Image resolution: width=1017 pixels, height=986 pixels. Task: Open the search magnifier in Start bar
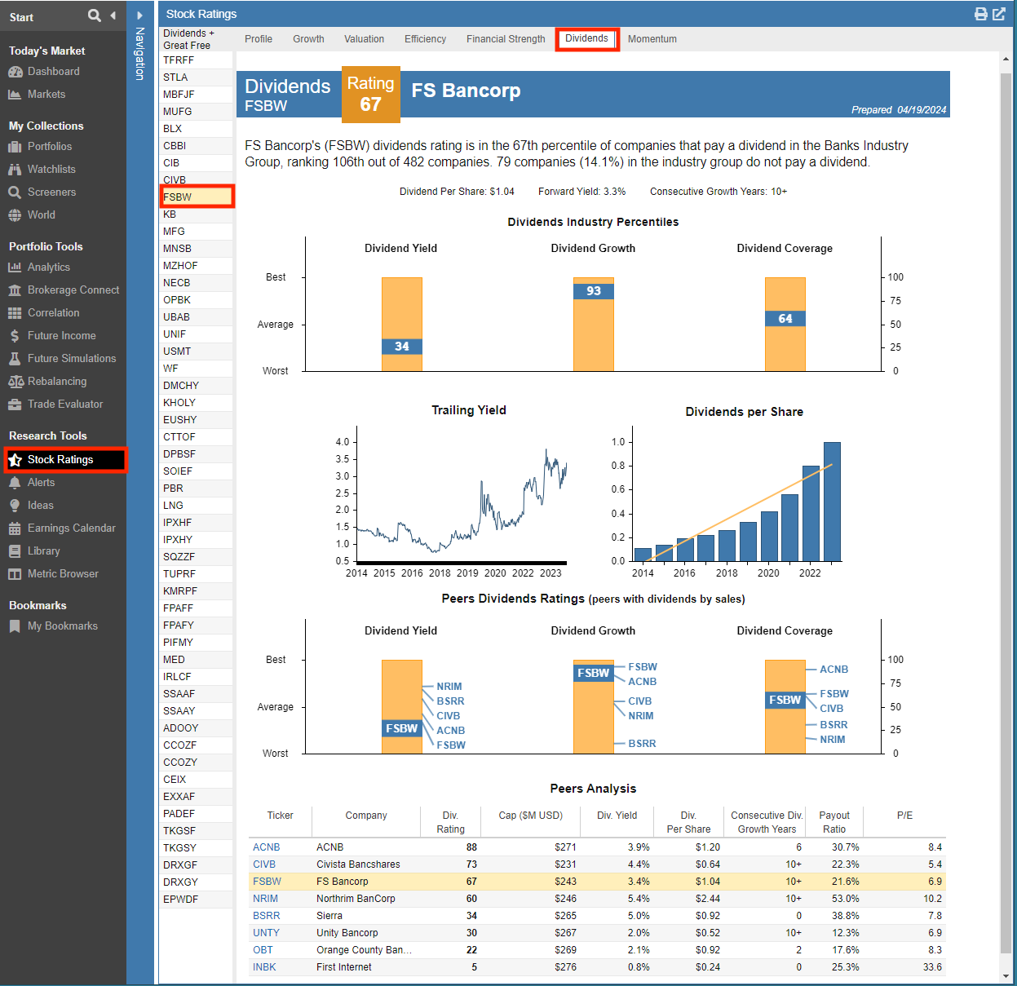click(95, 15)
